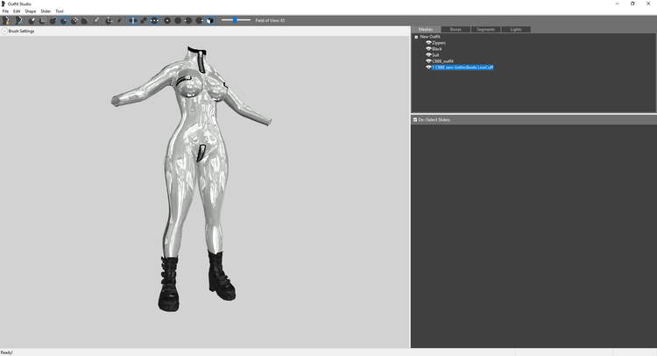Image resolution: width=657 pixels, height=356 pixels.
Task: Switch to the Bones tab
Action: (x=456, y=29)
